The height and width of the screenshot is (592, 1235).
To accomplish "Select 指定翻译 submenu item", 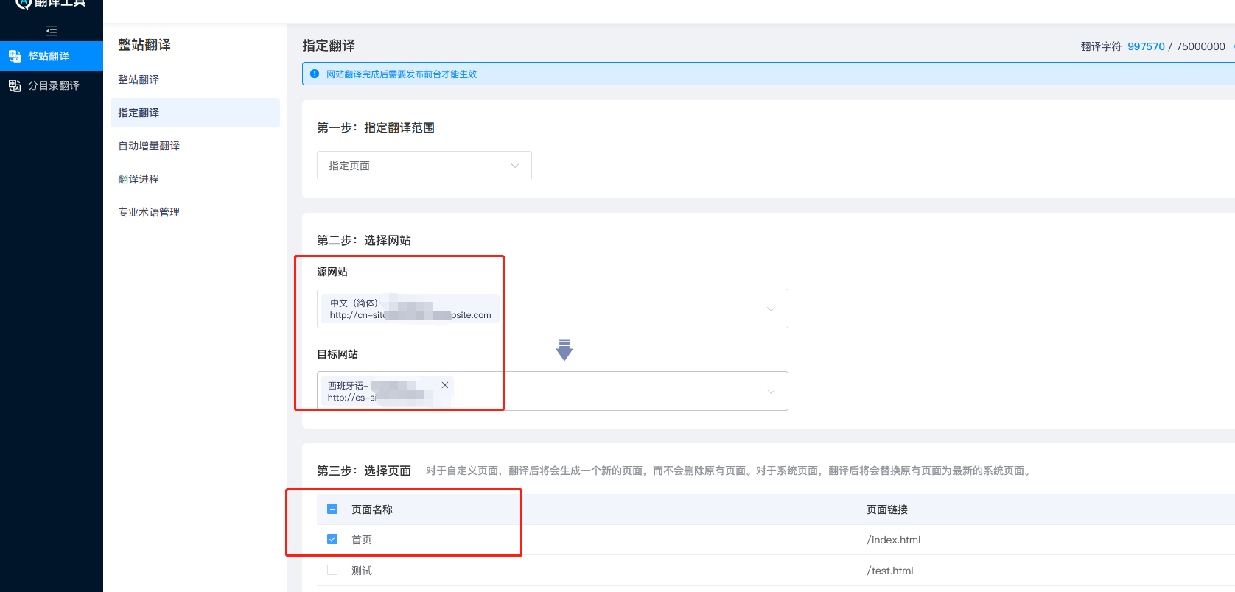I will (195, 113).
